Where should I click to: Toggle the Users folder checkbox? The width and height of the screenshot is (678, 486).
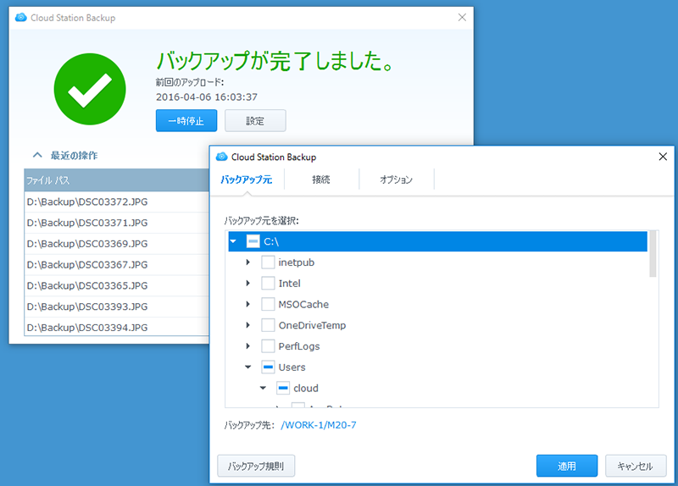coord(268,367)
